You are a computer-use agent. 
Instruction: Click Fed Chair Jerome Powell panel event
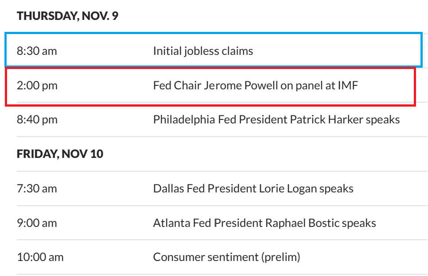pos(255,85)
